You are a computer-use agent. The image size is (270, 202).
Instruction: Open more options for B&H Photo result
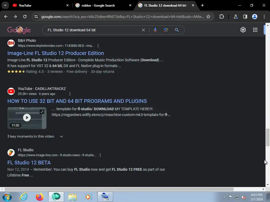pyautogui.click(x=98, y=46)
